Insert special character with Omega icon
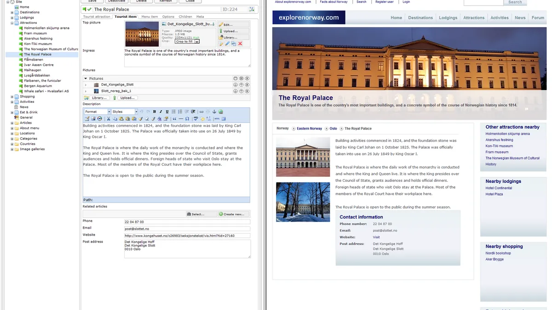The image size is (552, 310). [x=187, y=119]
